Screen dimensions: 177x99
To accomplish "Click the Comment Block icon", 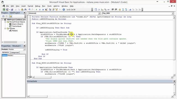I will (123, 10).
